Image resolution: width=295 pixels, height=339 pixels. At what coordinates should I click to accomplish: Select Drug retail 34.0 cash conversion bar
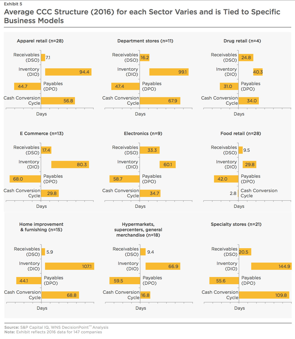click(249, 101)
